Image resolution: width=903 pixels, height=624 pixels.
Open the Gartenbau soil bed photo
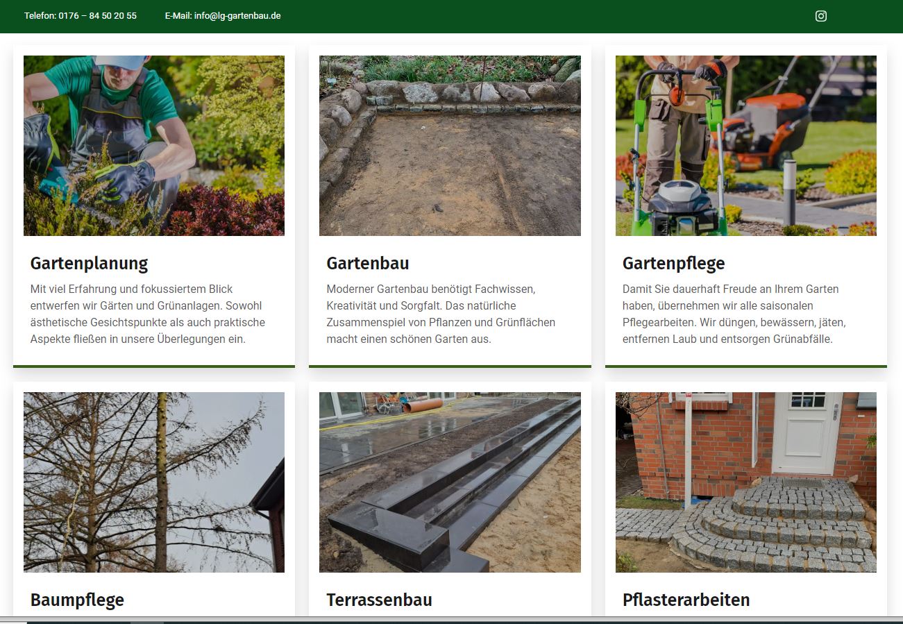[450, 146]
